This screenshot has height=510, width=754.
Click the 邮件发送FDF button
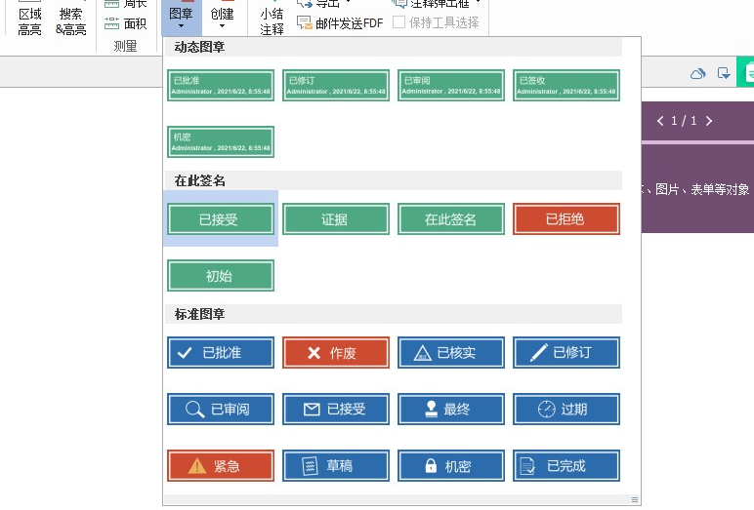click(x=339, y=23)
